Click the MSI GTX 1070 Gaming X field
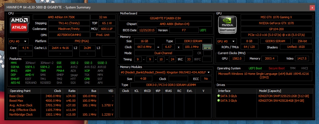 click(276, 17)
